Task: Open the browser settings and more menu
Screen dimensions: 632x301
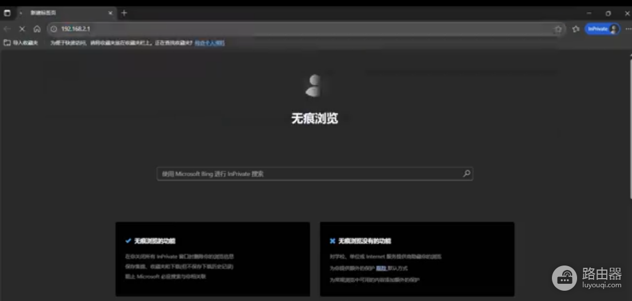Action: click(x=628, y=29)
